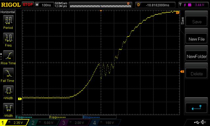Enable channel 2 at 5.00 V

[44, 123]
